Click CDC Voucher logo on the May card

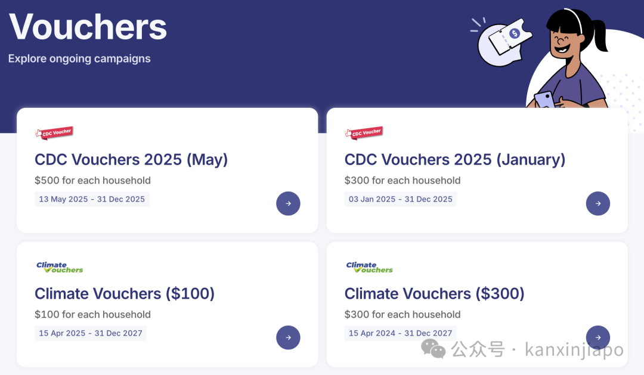(54, 133)
